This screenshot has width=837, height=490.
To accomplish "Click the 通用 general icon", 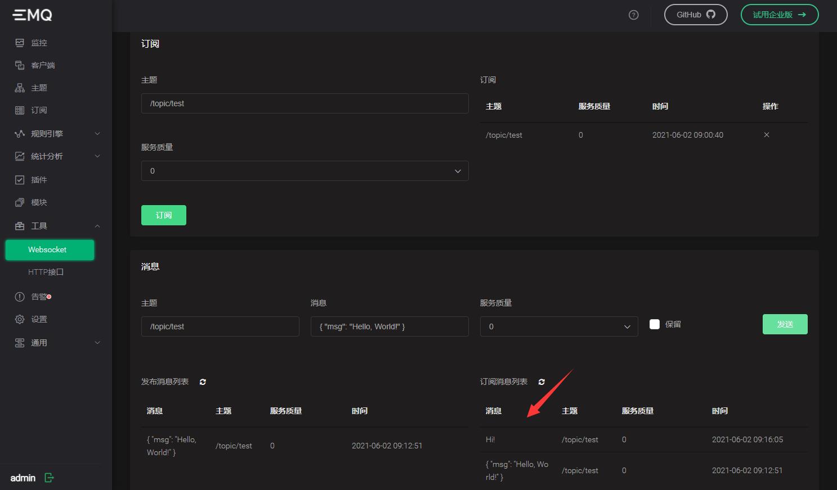I will tap(20, 343).
